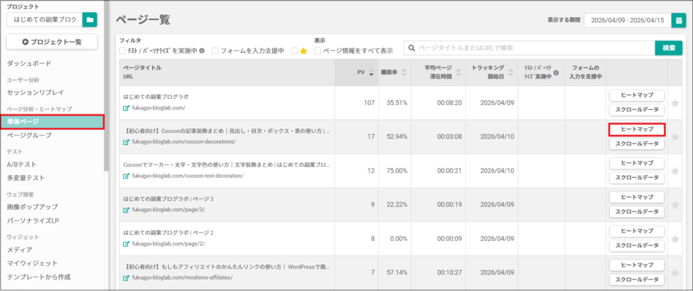Screen dimensions: 693x291
Task: Open ヒートマップ for the cocoon-decorations page
Action: coord(636,129)
